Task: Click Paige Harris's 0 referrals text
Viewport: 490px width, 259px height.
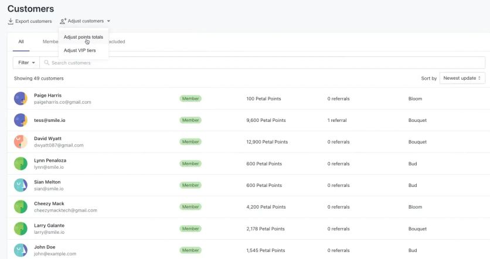Action: tap(338, 98)
